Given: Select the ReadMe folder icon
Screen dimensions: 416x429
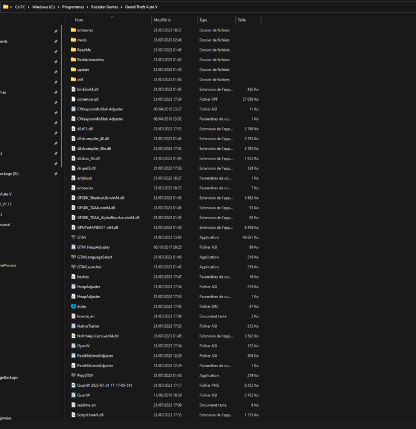Looking at the screenshot, I should tap(73, 50).
